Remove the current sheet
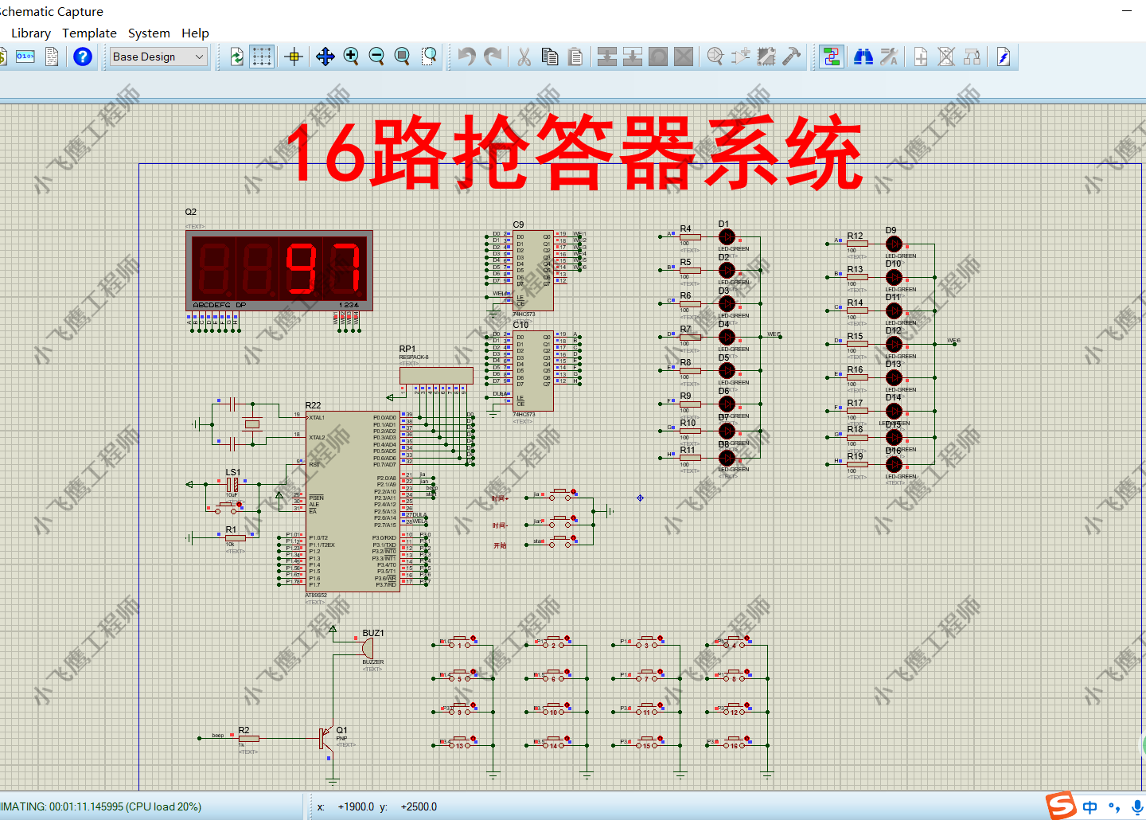This screenshot has height=820, width=1146. click(x=946, y=57)
